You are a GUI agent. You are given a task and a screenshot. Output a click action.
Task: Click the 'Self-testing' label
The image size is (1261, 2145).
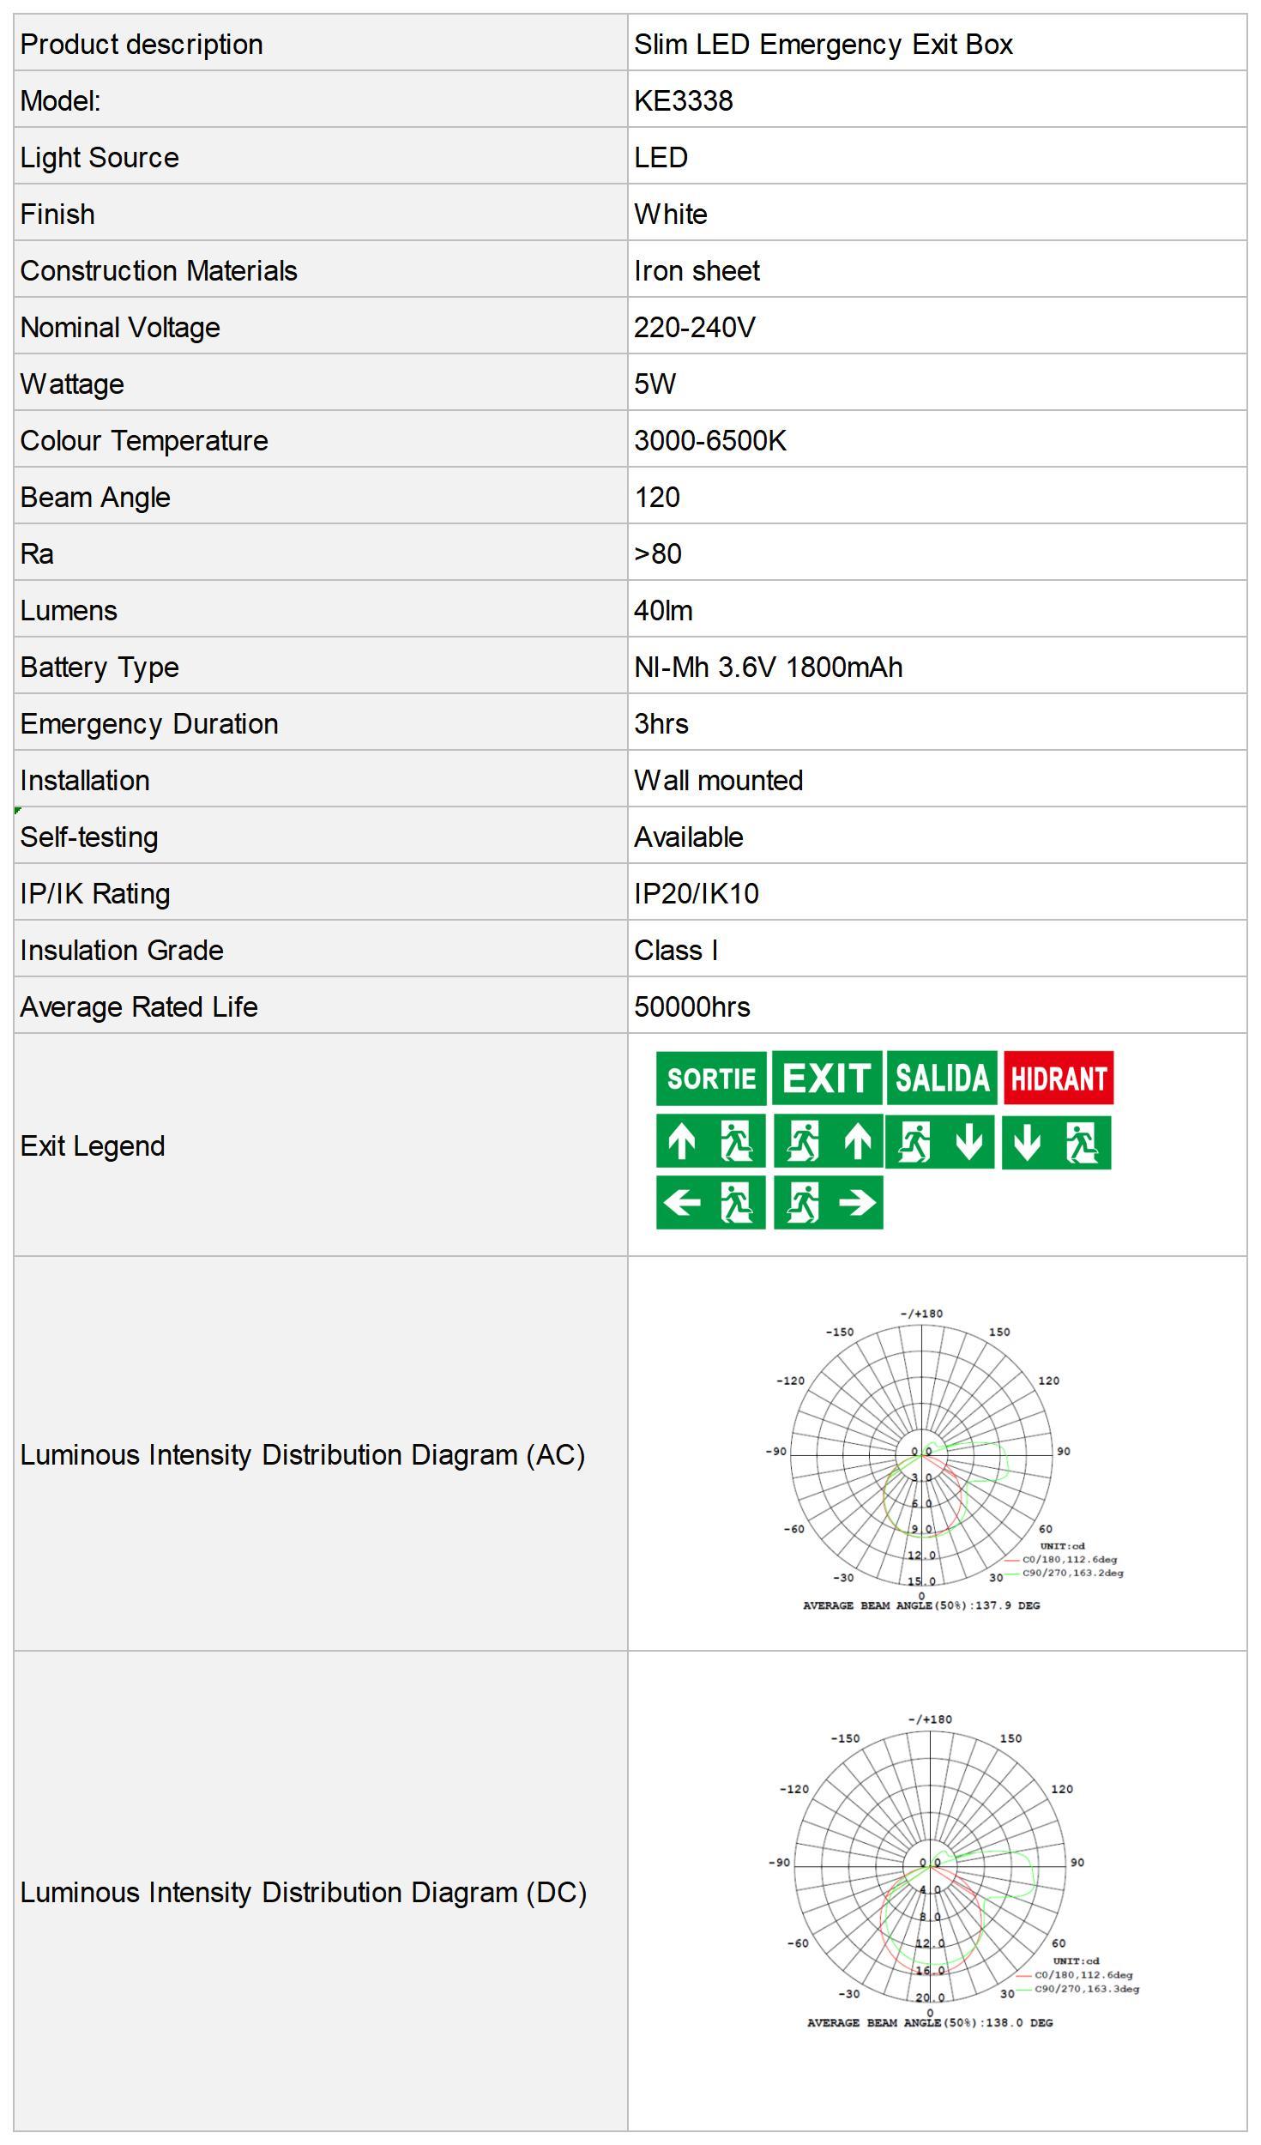point(89,837)
